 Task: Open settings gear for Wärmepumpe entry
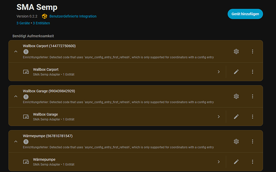pyautogui.click(x=236, y=141)
